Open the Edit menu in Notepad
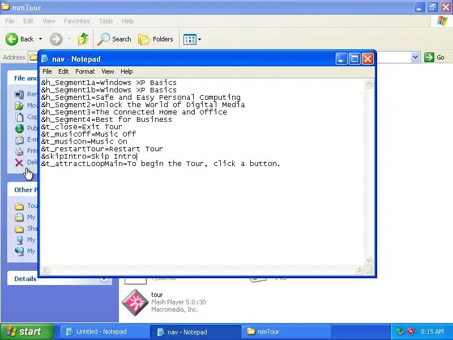Image resolution: width=453 pixels, height=340 pixels. pos(63,71)
